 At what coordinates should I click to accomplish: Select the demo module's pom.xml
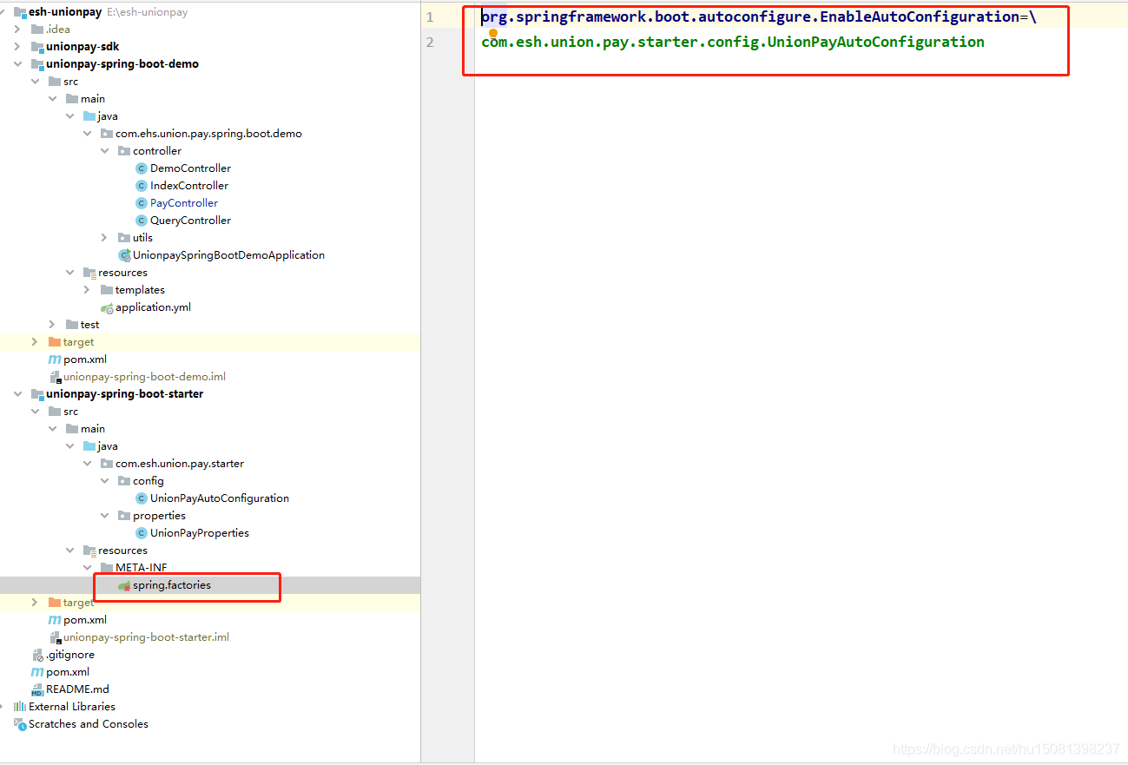point(84,359)
